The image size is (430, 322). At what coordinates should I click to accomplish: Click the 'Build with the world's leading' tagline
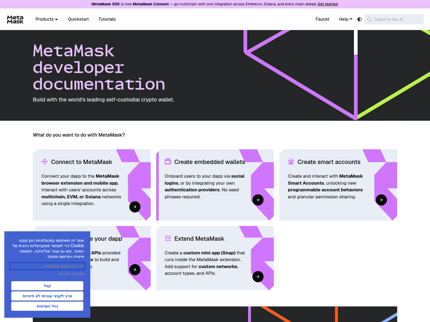tap(104, 100)
